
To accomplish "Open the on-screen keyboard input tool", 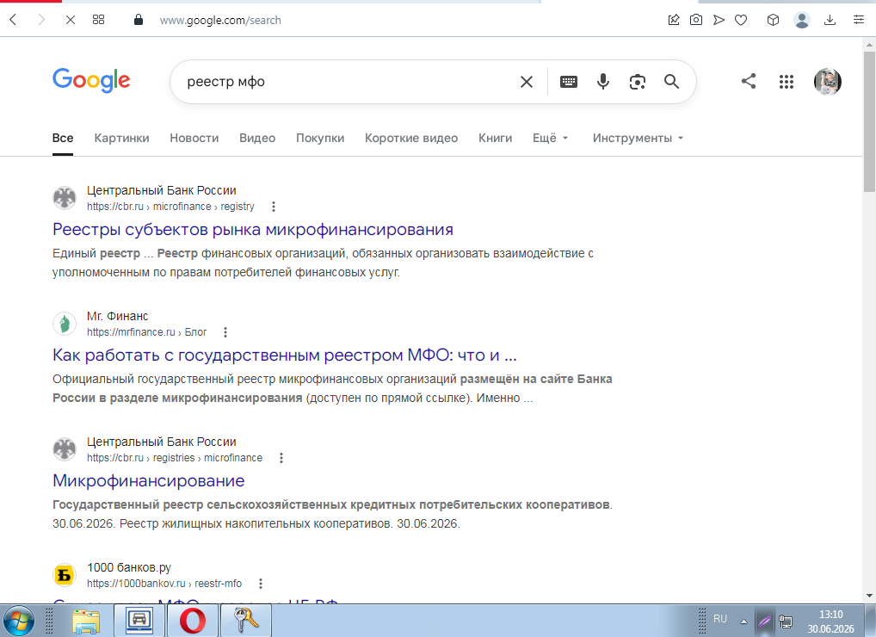I will tap(569, 82).
